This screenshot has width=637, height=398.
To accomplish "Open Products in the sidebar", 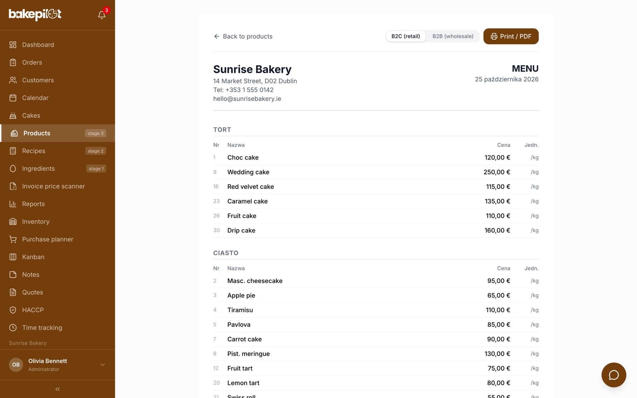I will 58,133.
